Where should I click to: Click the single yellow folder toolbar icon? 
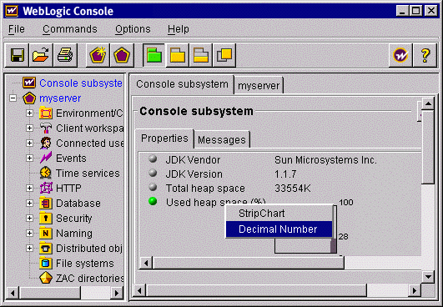pos(178,55)
